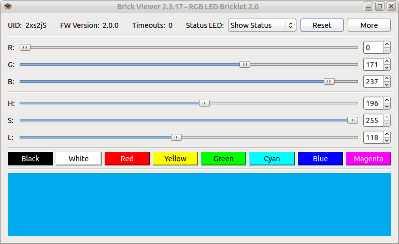The width and height of the screenshot is (399, 244).
Task: Click the S value input field
Action: pos(373,120)
